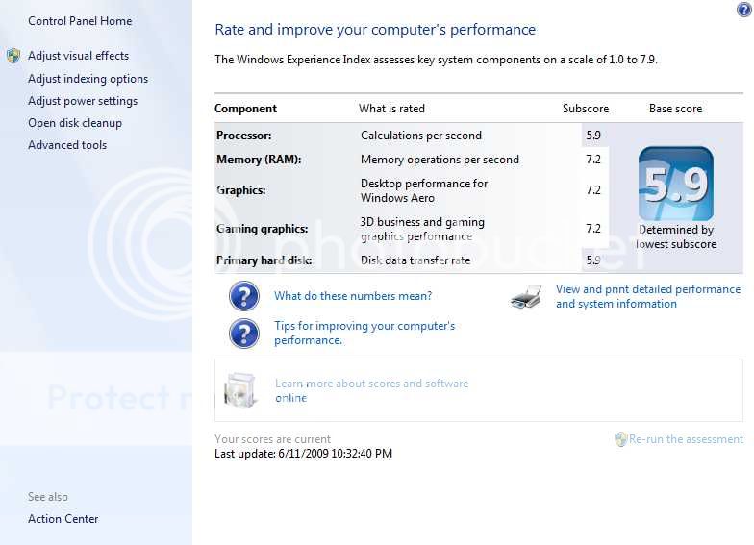Image resolution: width=754 pixels, height=545 pixels.
Task: Select Adjust indexing options
Action: [88, 79]
